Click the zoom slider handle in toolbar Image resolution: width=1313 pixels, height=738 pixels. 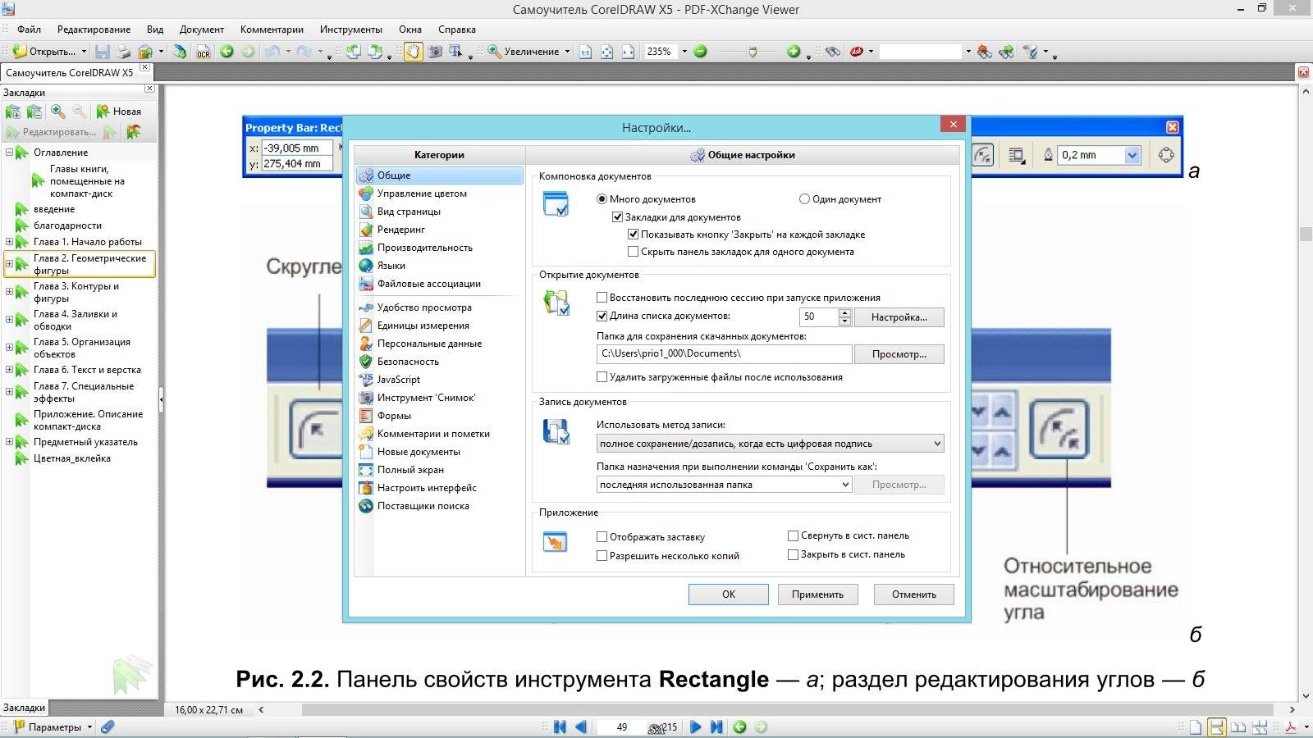[753, 52]
